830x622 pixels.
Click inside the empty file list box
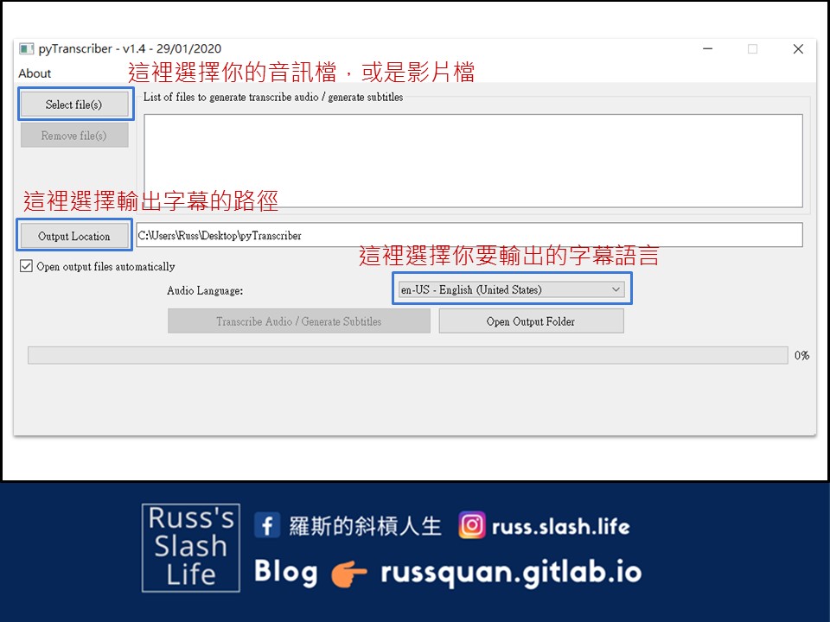click(x=472, y=161)
